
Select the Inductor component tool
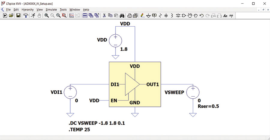172,16
